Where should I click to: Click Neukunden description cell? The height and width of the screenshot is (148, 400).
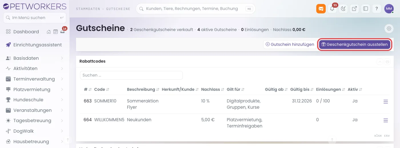139,120
